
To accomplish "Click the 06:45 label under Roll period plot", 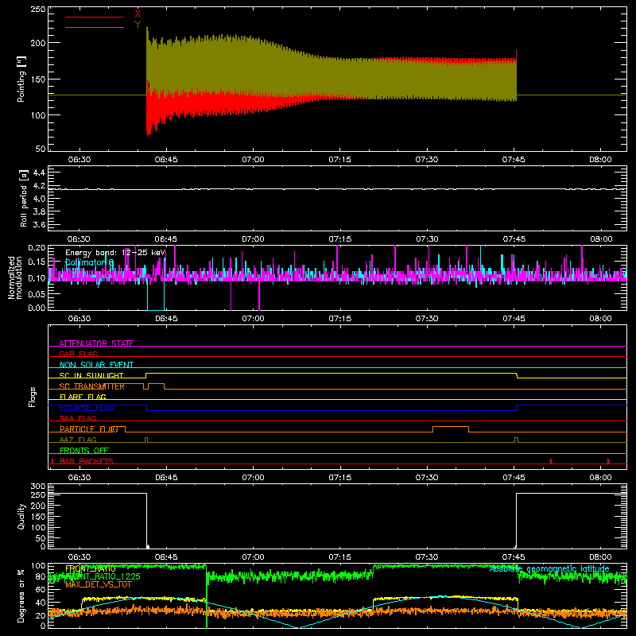I will point(166,239).
